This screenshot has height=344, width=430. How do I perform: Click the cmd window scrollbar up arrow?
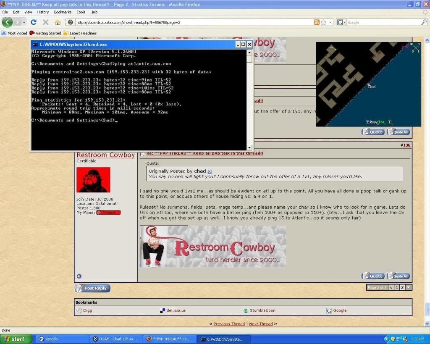[x=249, y=53]
